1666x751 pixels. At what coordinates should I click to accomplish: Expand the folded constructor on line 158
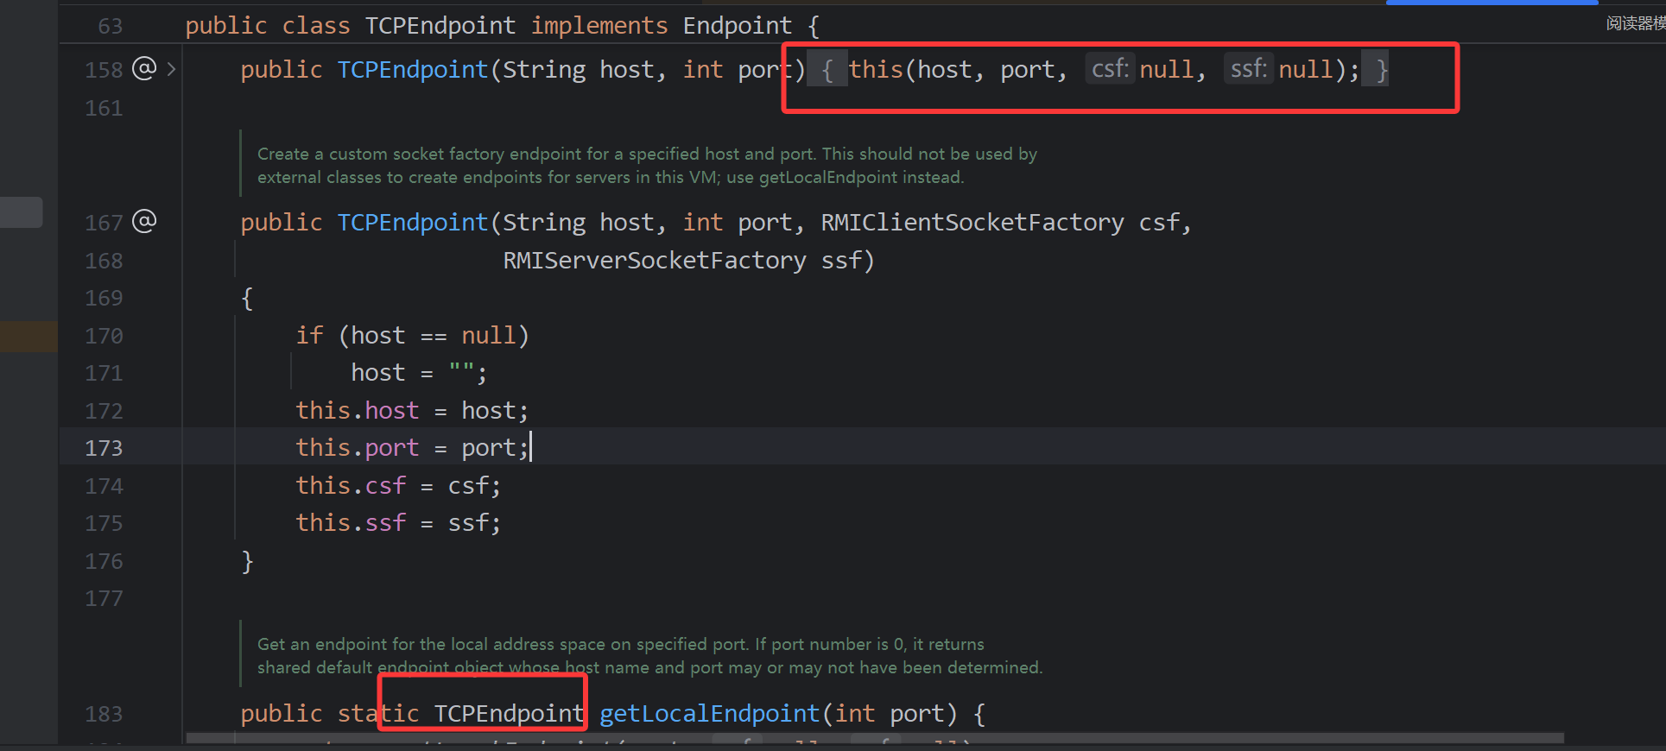coord(171,69)
